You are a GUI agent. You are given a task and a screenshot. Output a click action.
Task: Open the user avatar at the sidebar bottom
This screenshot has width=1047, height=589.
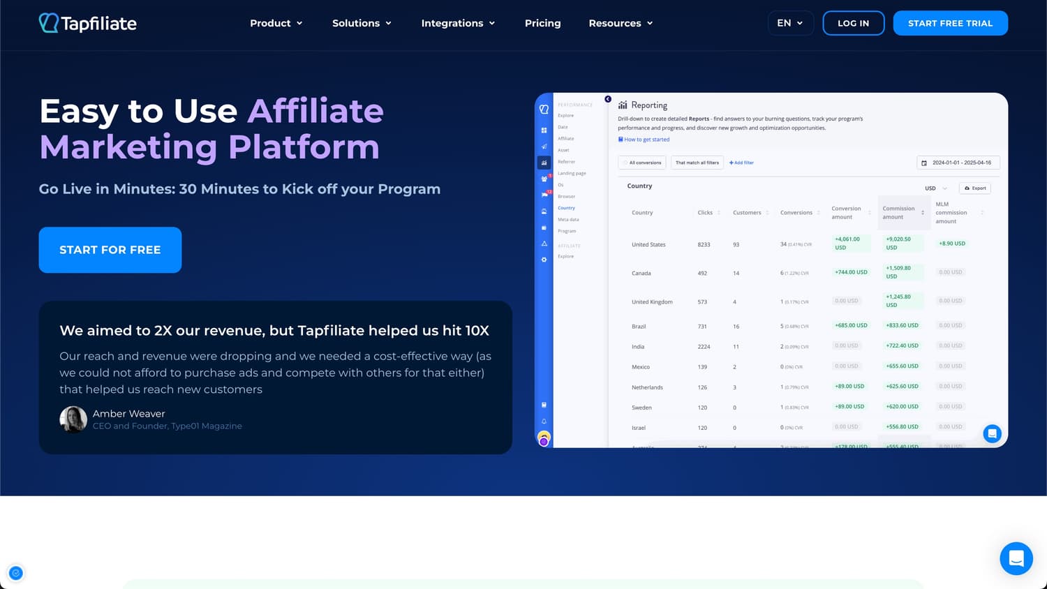click(x=544, y=438)
